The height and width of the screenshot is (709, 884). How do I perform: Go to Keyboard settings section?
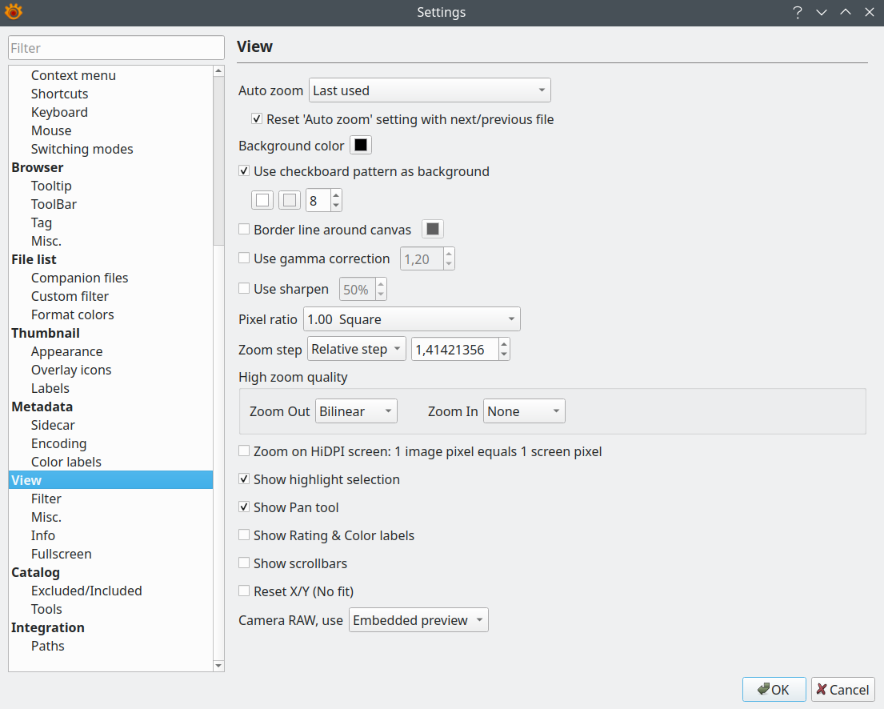59,112
